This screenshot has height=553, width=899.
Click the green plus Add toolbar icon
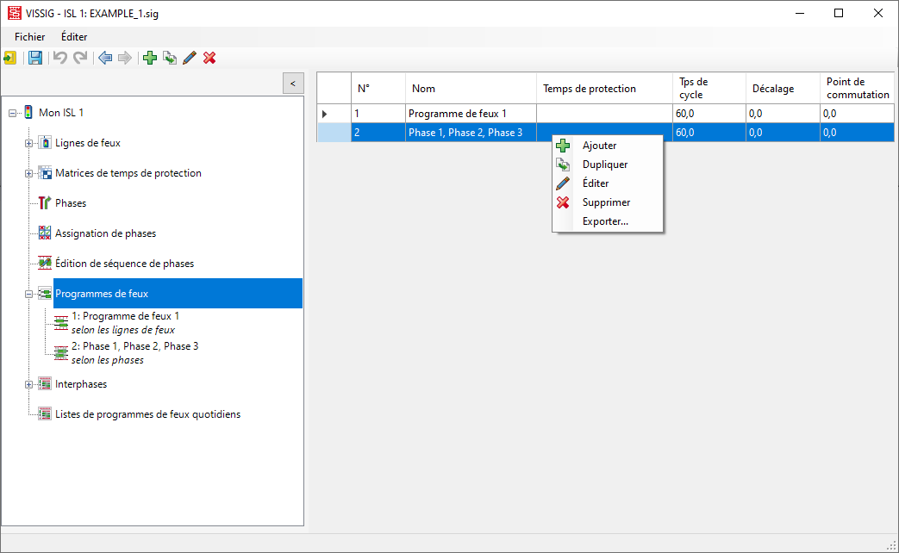[x=150, y=58]
